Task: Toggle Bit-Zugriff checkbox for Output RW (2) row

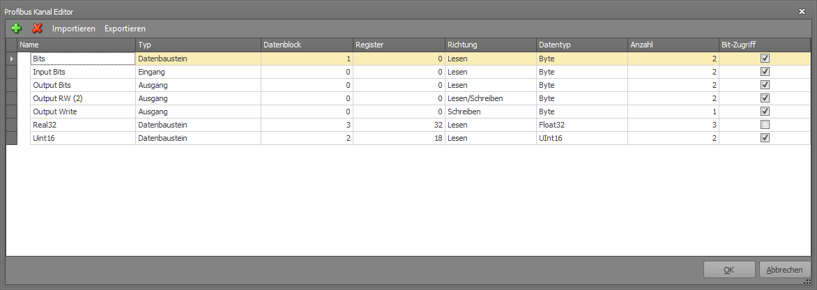Action: (765, 98)
